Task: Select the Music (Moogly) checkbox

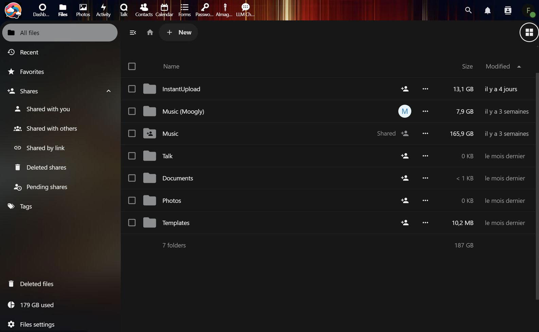Action: (x=132, y=111)
